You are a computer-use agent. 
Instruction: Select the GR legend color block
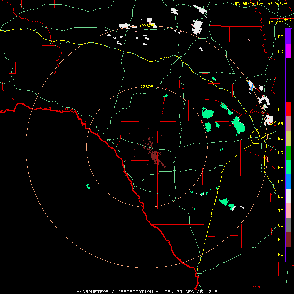pyautogui.click(x=288, y=124)
